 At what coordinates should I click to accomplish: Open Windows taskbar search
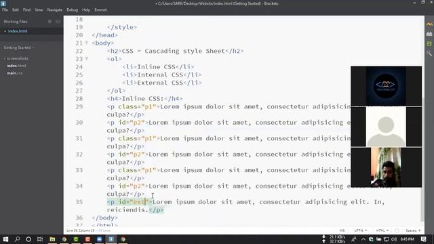click(17, 239)
